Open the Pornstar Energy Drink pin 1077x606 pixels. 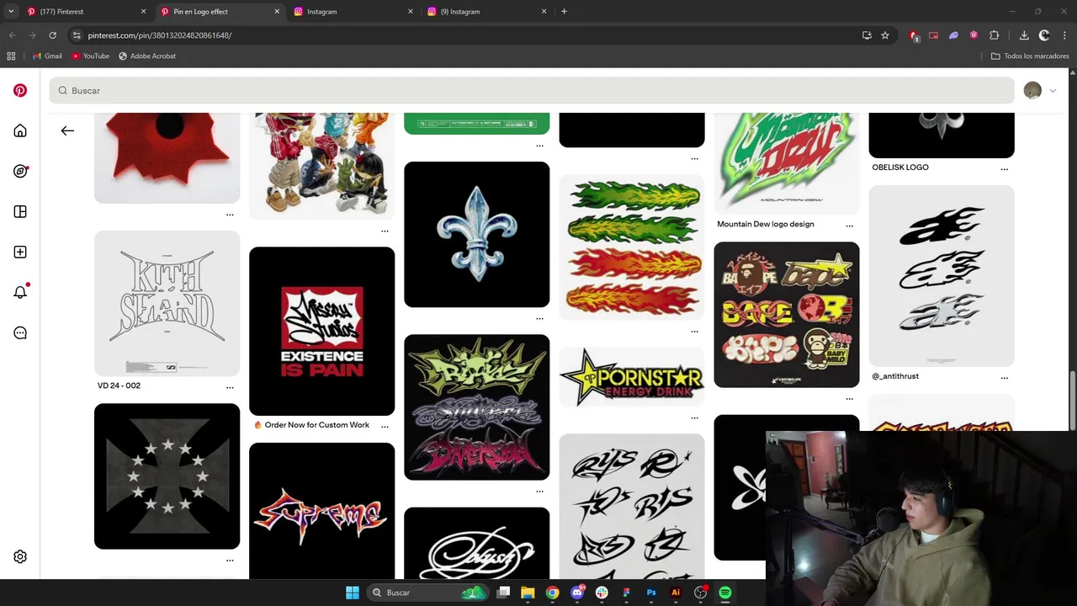coord(631,376)
